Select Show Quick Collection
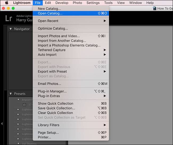 click(x=55, y=103)
